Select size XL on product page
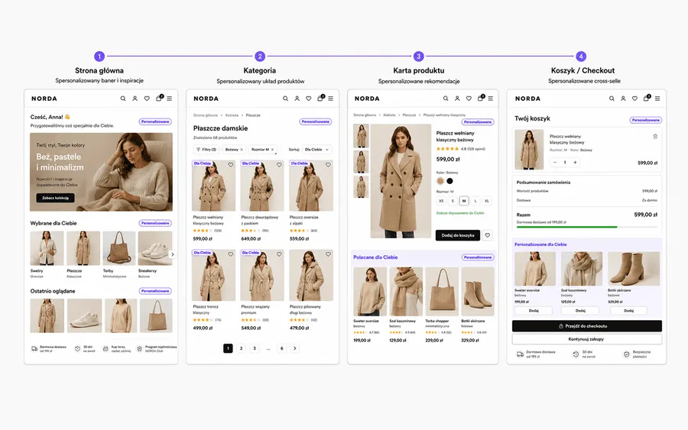The image size is (688, 430). [487, 201]
